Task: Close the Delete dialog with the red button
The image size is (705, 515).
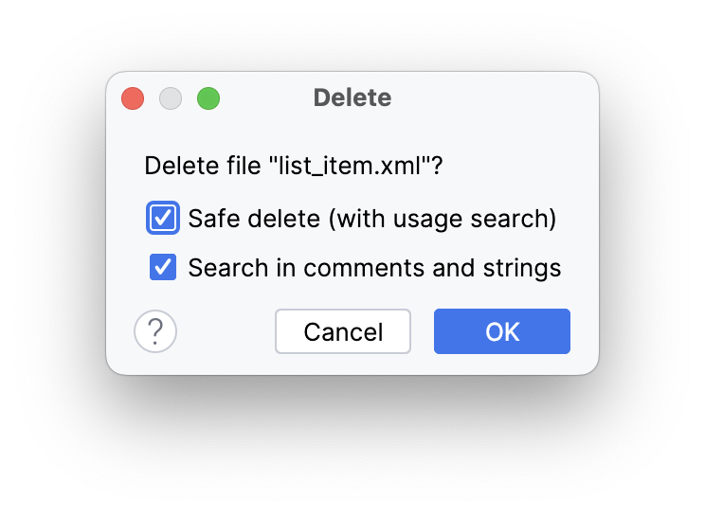Action: [x=133, y=98]
